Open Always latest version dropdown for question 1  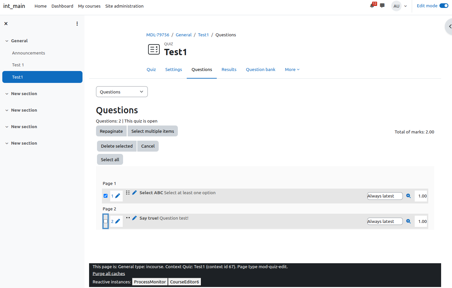point(385,196)
